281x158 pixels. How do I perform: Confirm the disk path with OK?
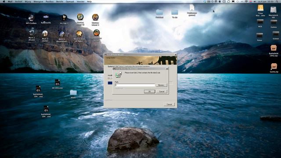point(149,91)
